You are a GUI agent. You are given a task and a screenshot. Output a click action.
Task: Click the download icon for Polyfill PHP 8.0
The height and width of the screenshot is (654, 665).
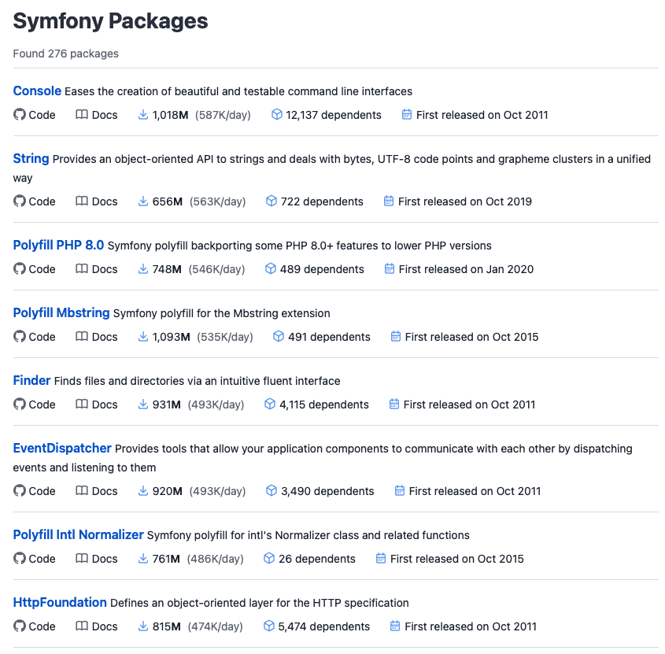[x=143, y=269]
